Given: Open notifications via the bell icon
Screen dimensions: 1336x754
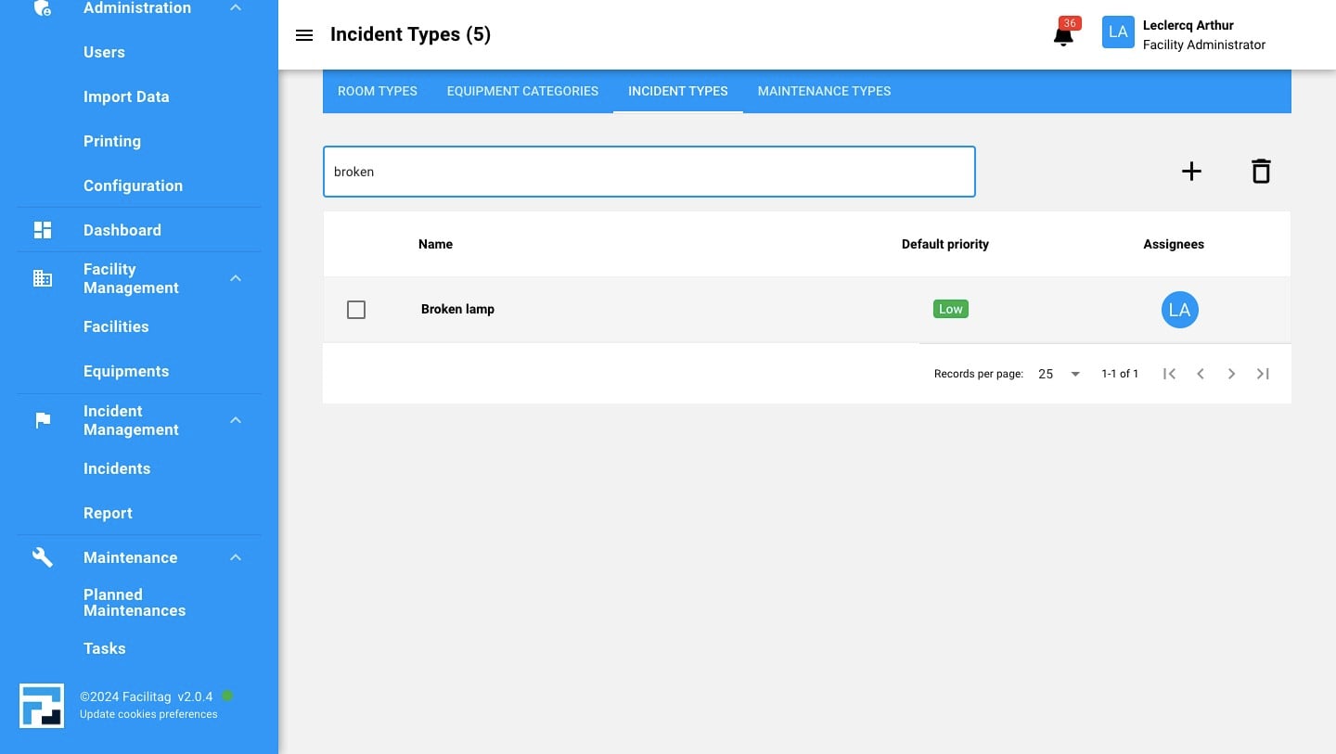Looking at the screenshot, I should point(1062,35).
